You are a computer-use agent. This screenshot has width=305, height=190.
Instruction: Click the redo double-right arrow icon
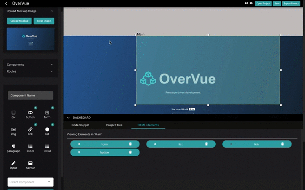[251, 3]
